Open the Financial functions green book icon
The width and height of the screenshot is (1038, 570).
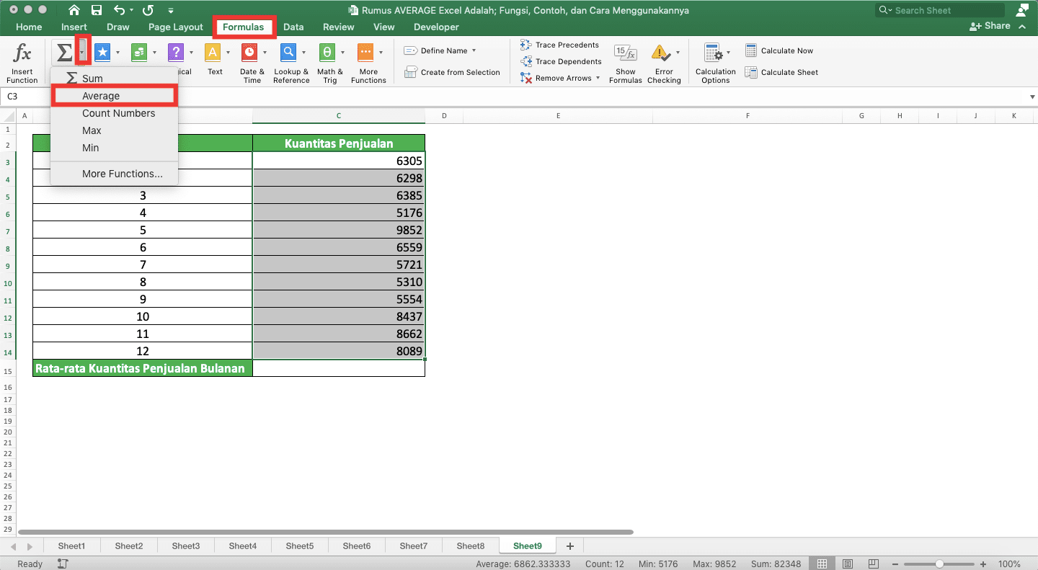140,52
